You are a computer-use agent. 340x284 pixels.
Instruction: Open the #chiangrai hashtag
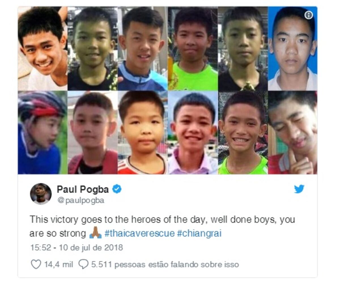199,234
